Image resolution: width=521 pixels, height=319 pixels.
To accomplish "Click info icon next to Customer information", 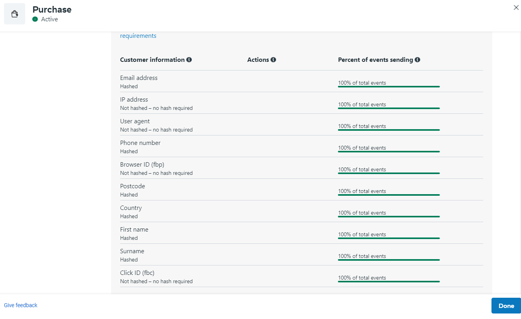I will click(189, 60).
